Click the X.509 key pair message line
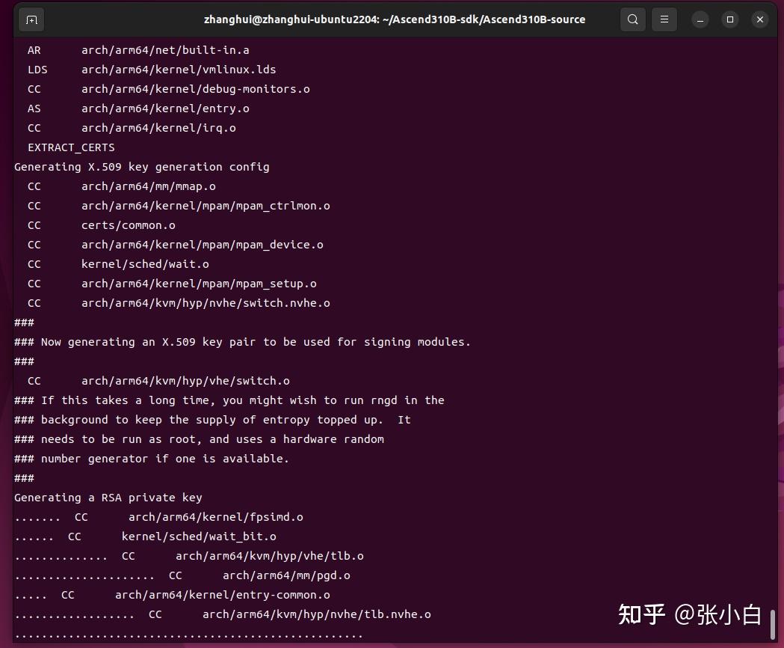Image resolution: width=784 pixels, height=648 pixels. pos(242,341)
